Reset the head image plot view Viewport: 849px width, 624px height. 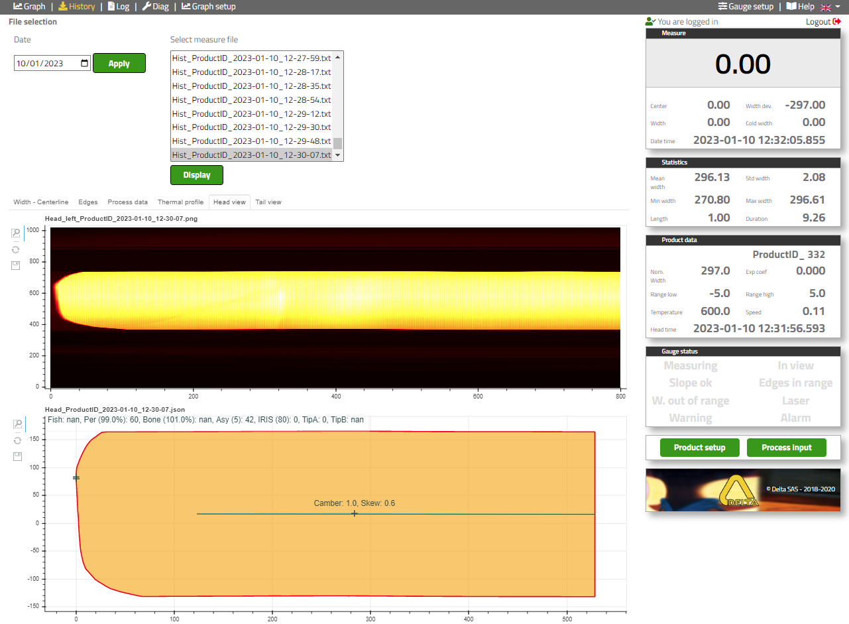point(16,249)
